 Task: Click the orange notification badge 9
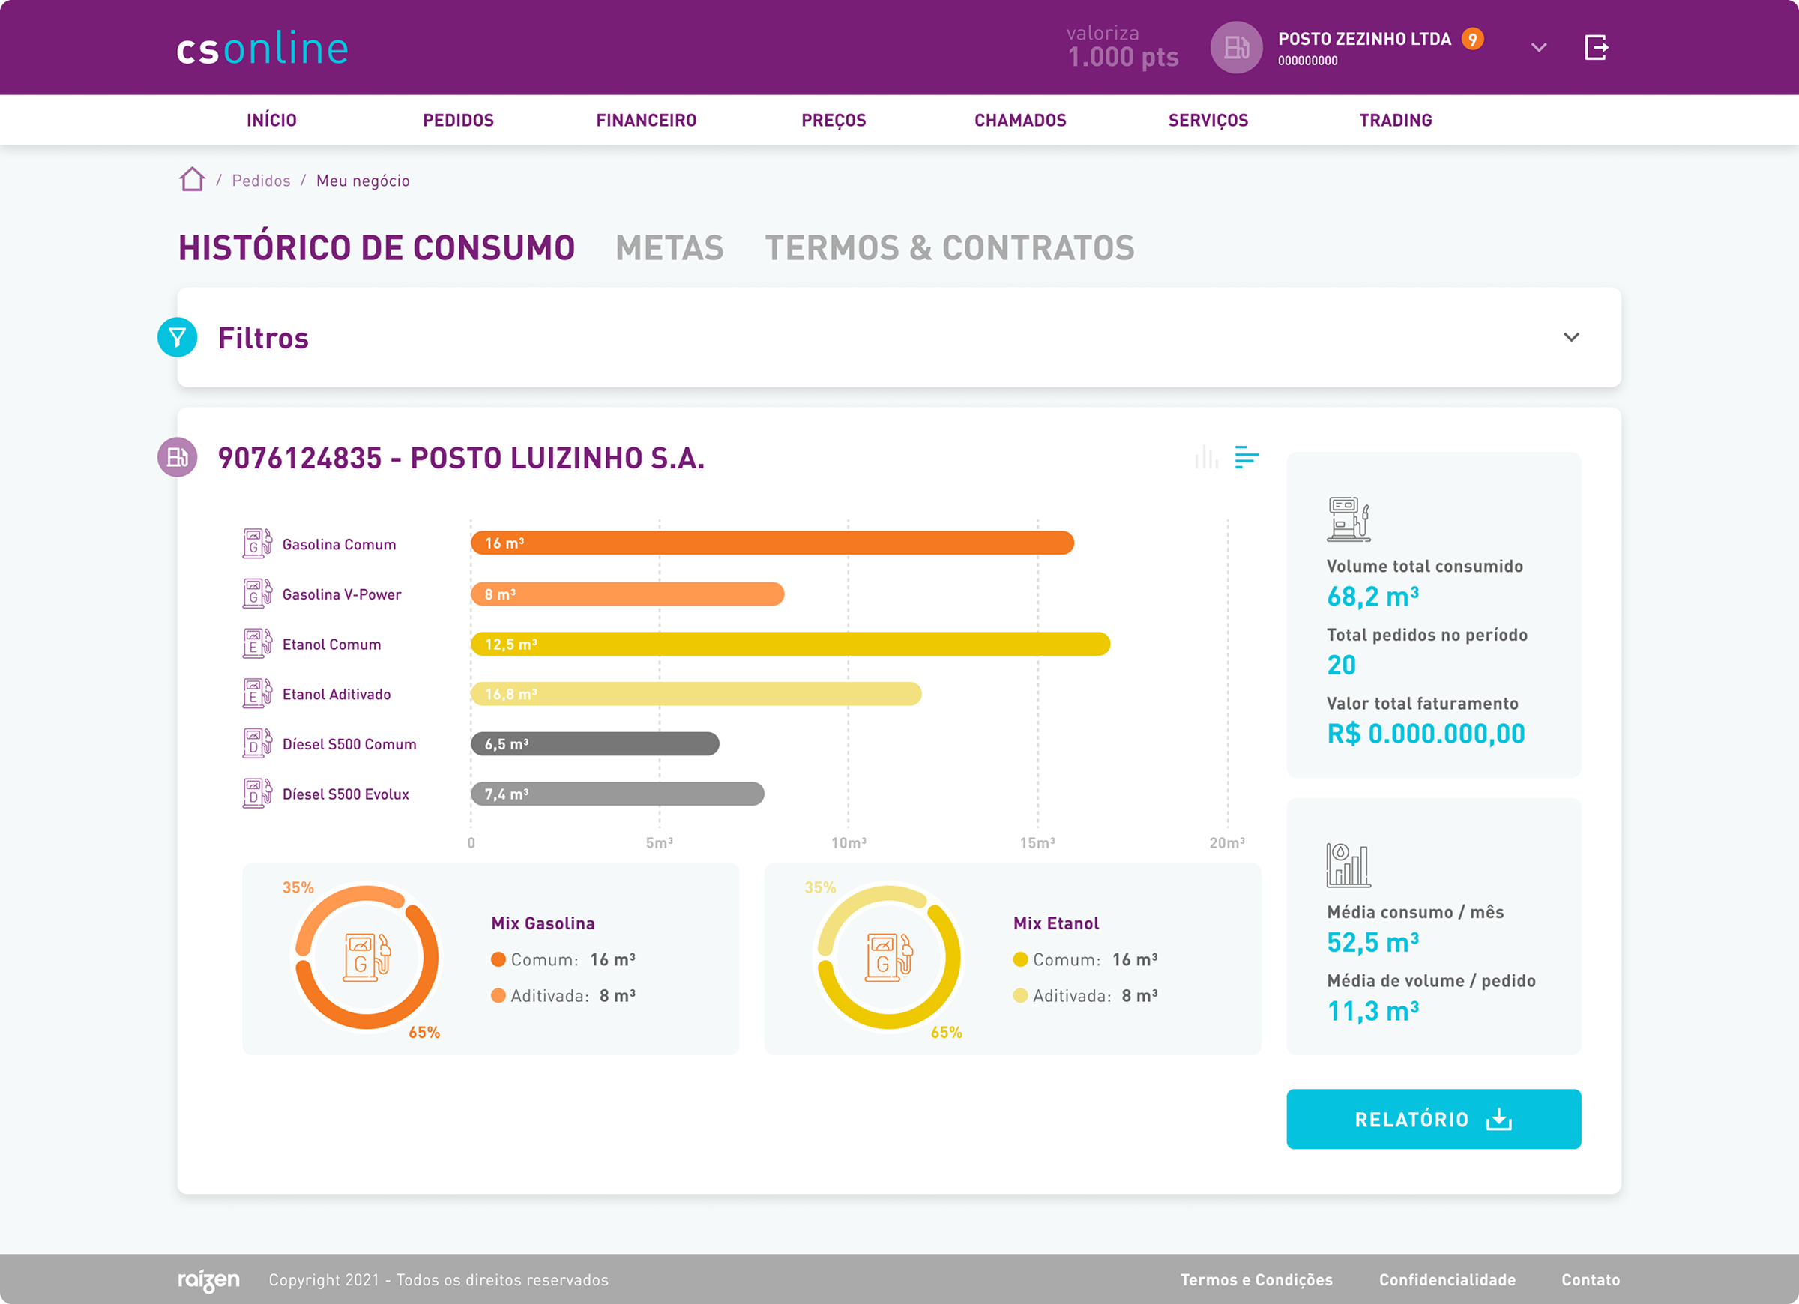1472,40
